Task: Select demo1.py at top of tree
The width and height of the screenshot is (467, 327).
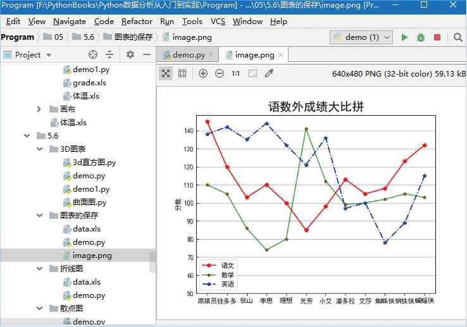Action: point(86,70)
